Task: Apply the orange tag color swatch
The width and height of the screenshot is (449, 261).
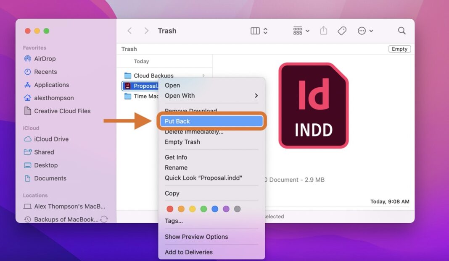Action: coord(181,209)
